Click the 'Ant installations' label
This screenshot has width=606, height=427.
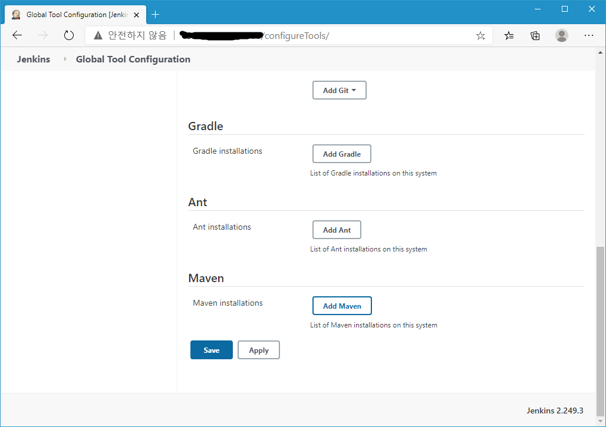tap(222, 227)
